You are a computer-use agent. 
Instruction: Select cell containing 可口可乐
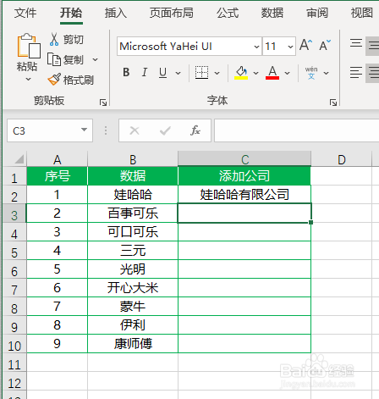(x=133, y=232)
